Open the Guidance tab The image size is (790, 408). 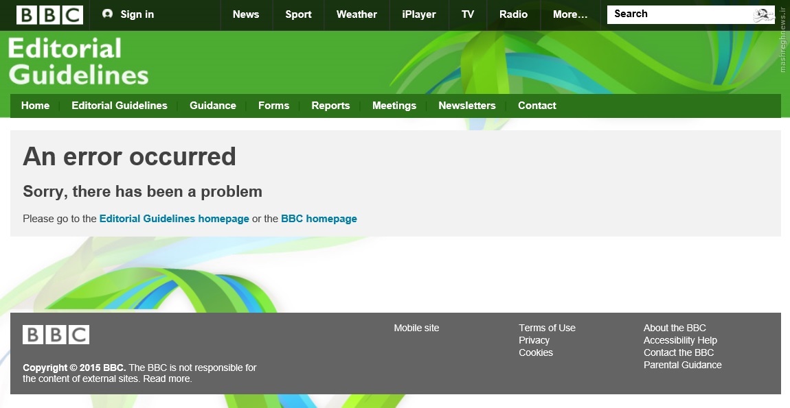(213, 106)
